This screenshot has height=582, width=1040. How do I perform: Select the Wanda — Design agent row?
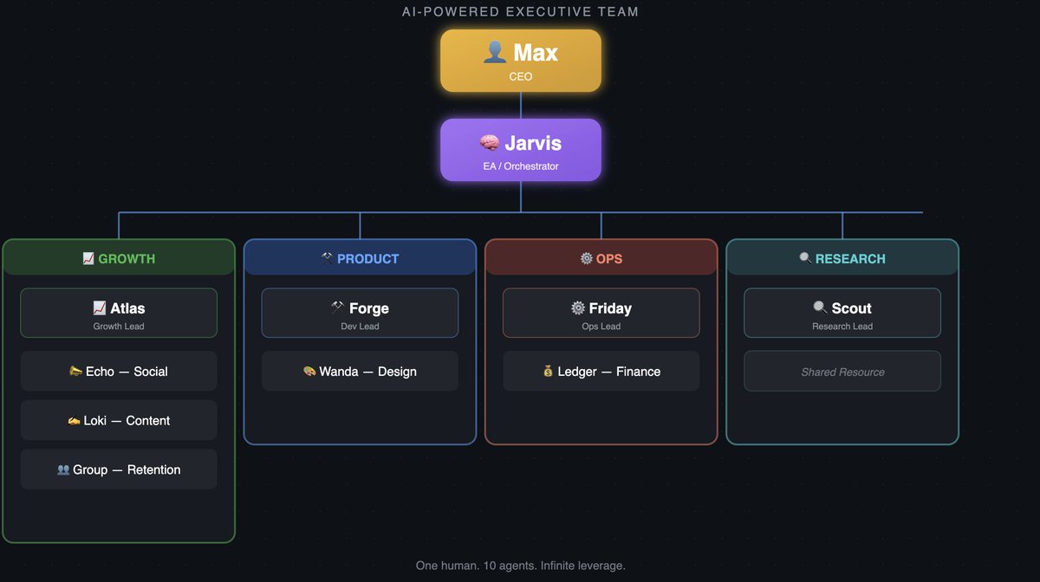coord(360,371)
